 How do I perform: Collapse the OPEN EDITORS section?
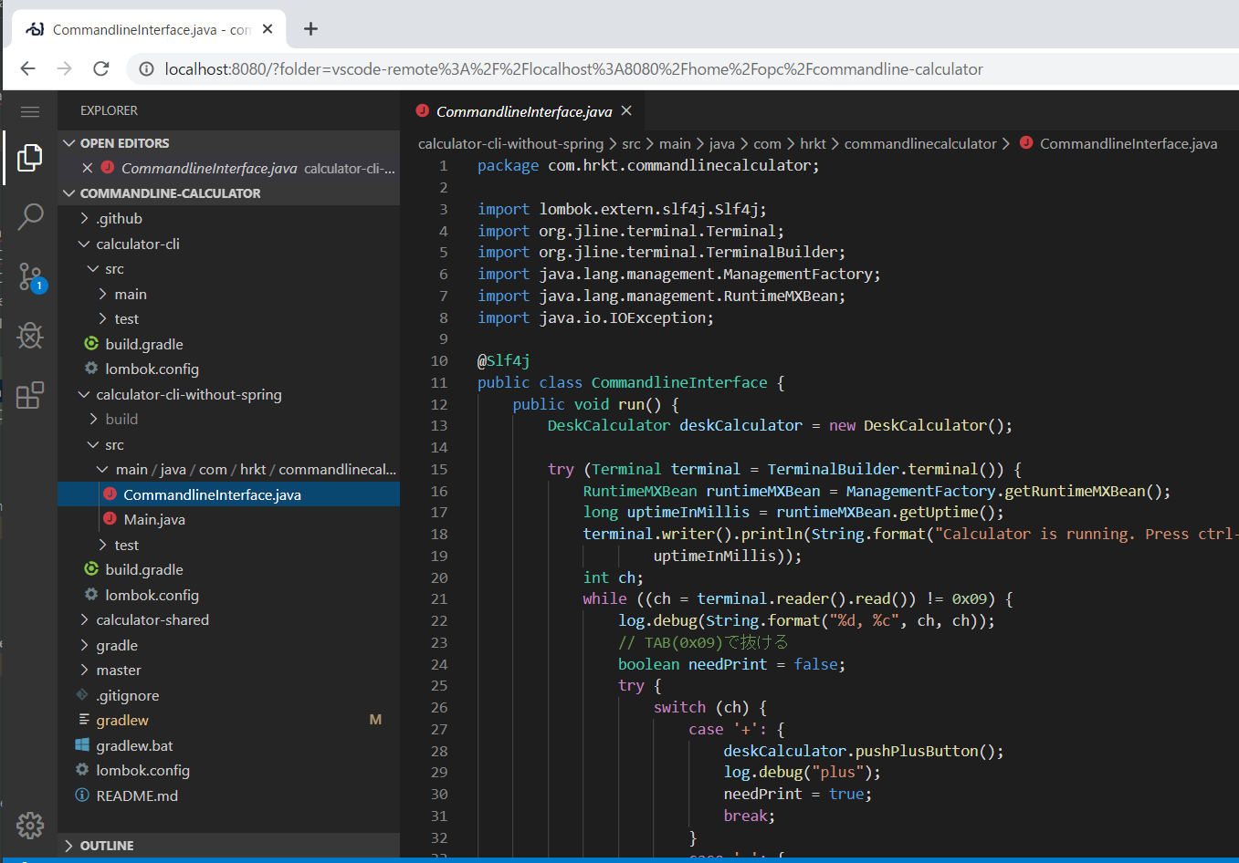pos(124,143)
